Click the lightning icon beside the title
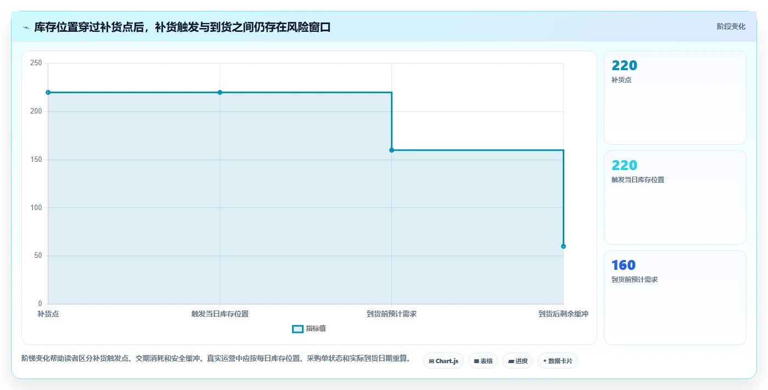 point(26,27)
